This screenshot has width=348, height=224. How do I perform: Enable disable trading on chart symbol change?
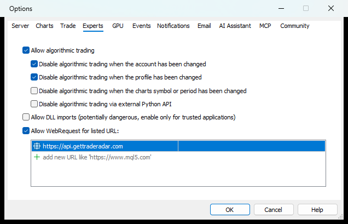point(34,91)
